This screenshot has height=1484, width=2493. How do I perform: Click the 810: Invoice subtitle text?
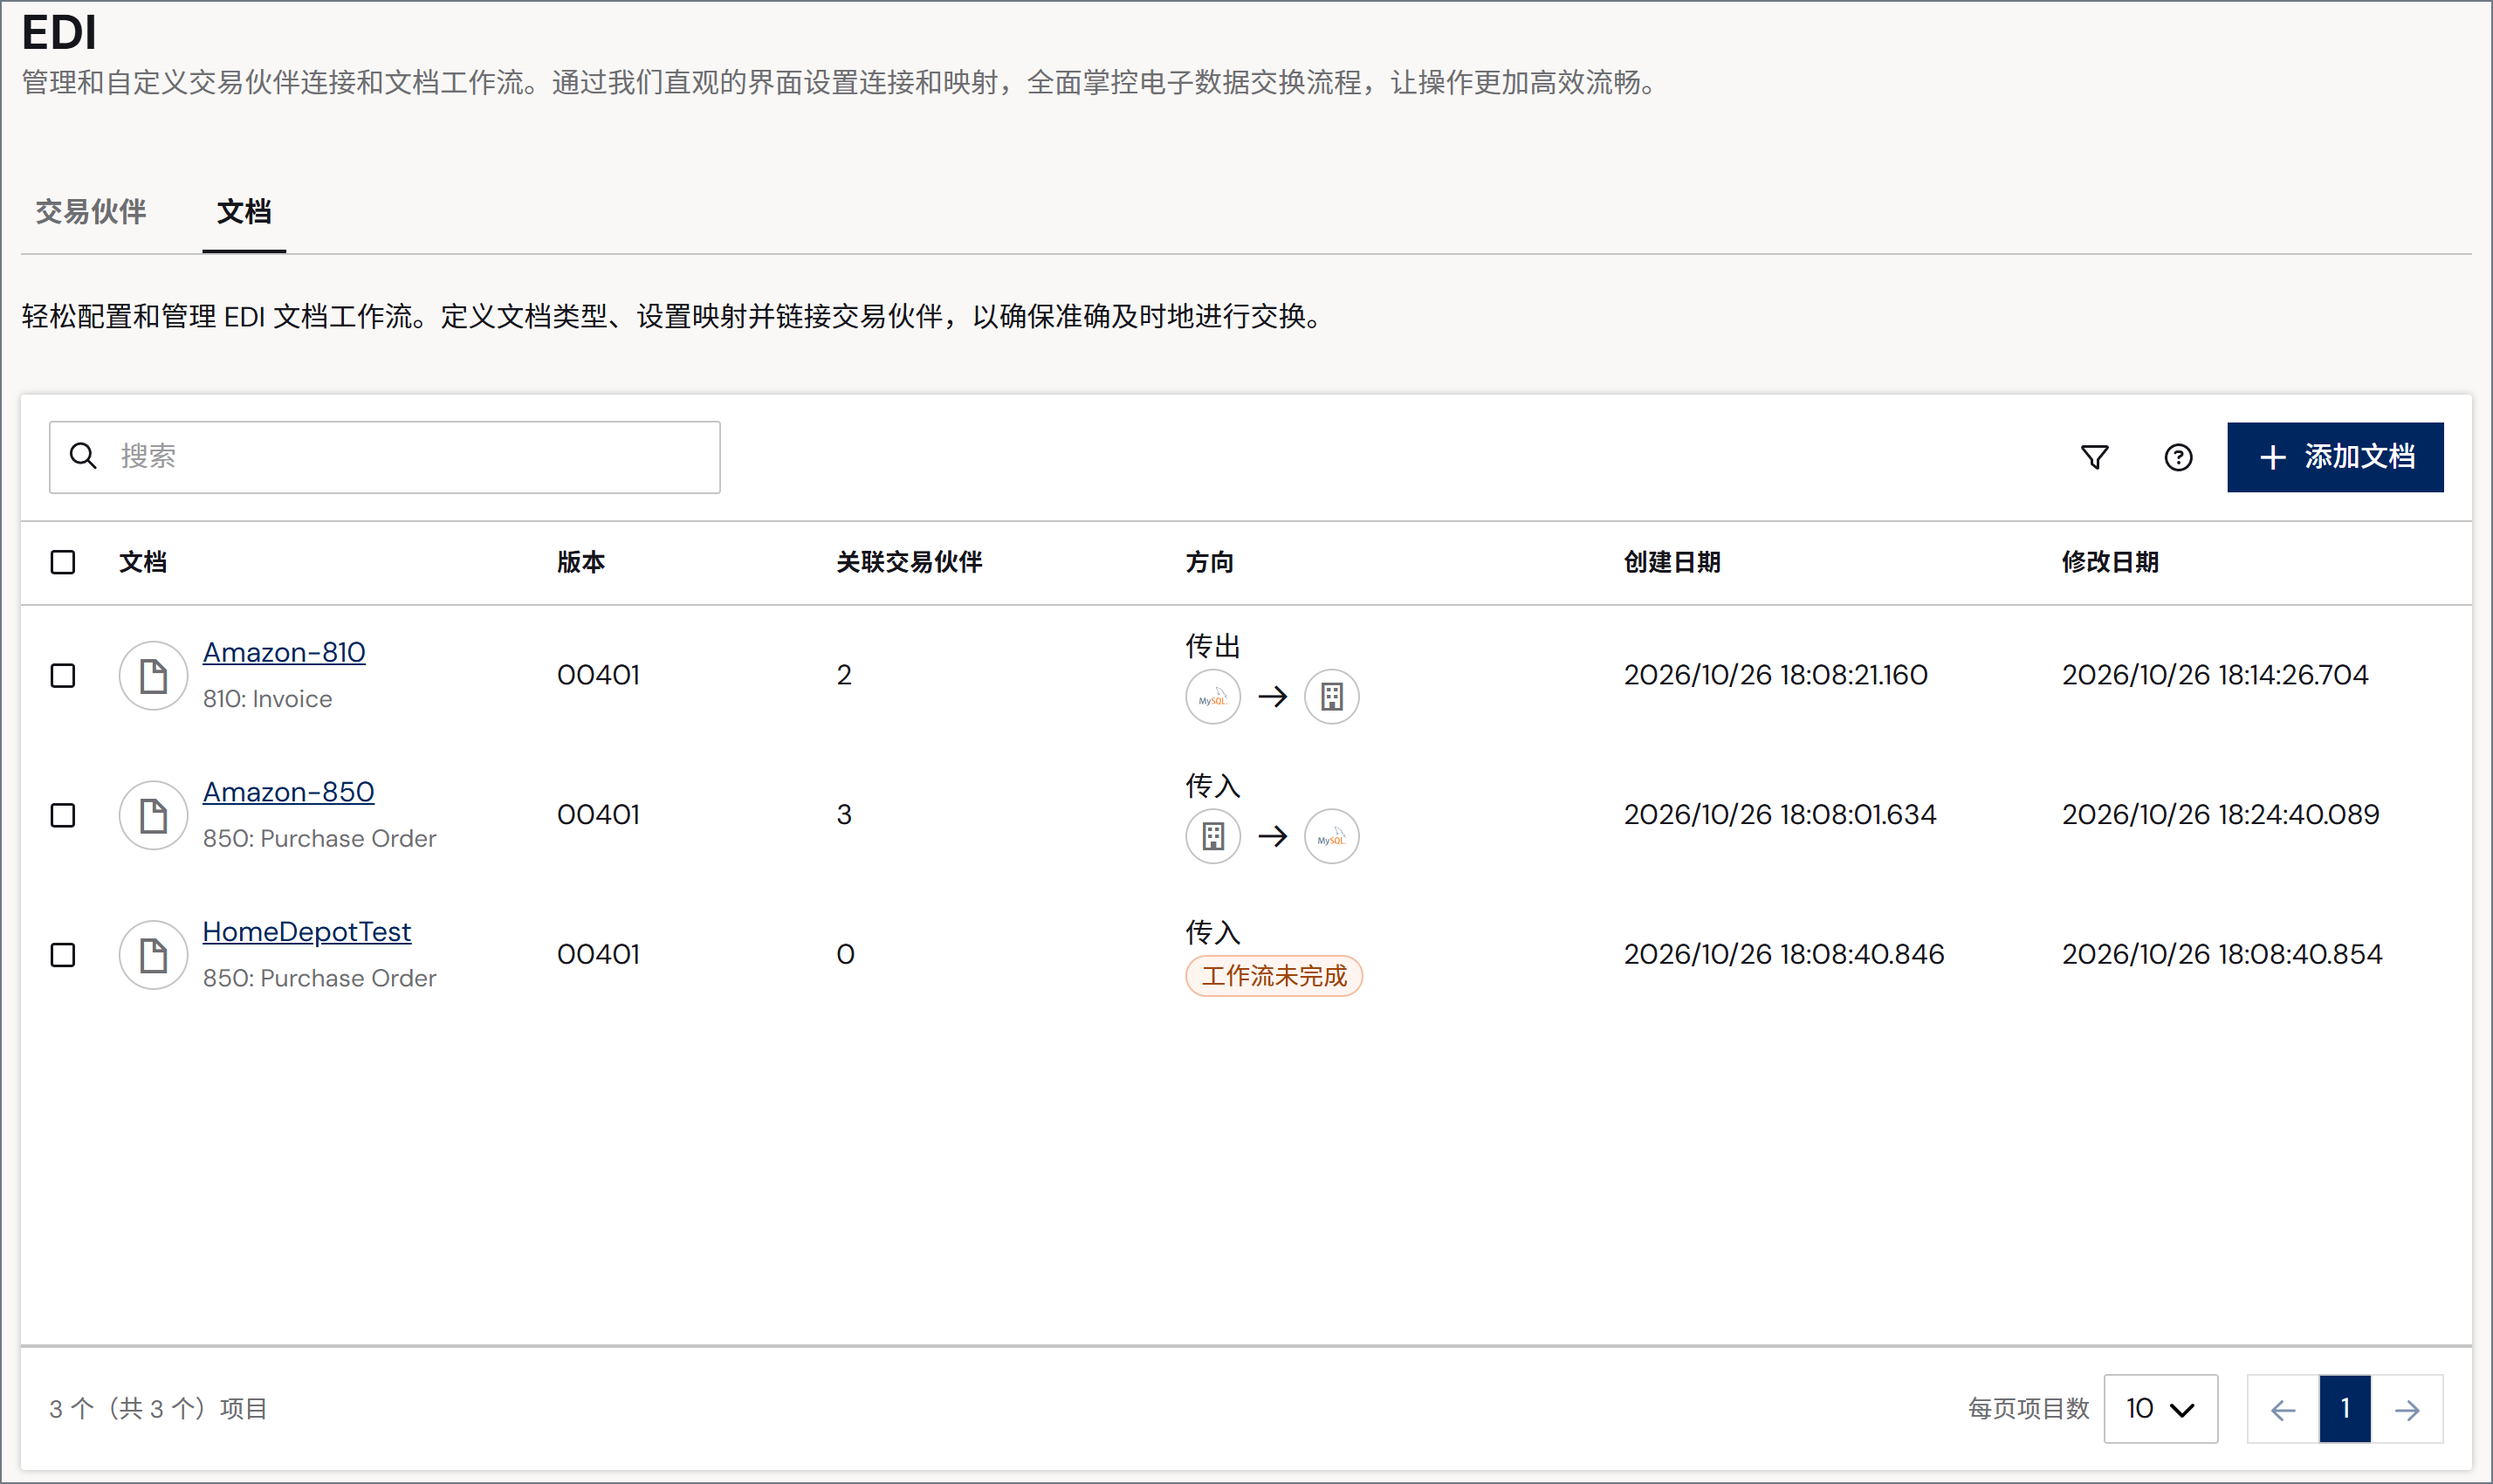[268, 699]
